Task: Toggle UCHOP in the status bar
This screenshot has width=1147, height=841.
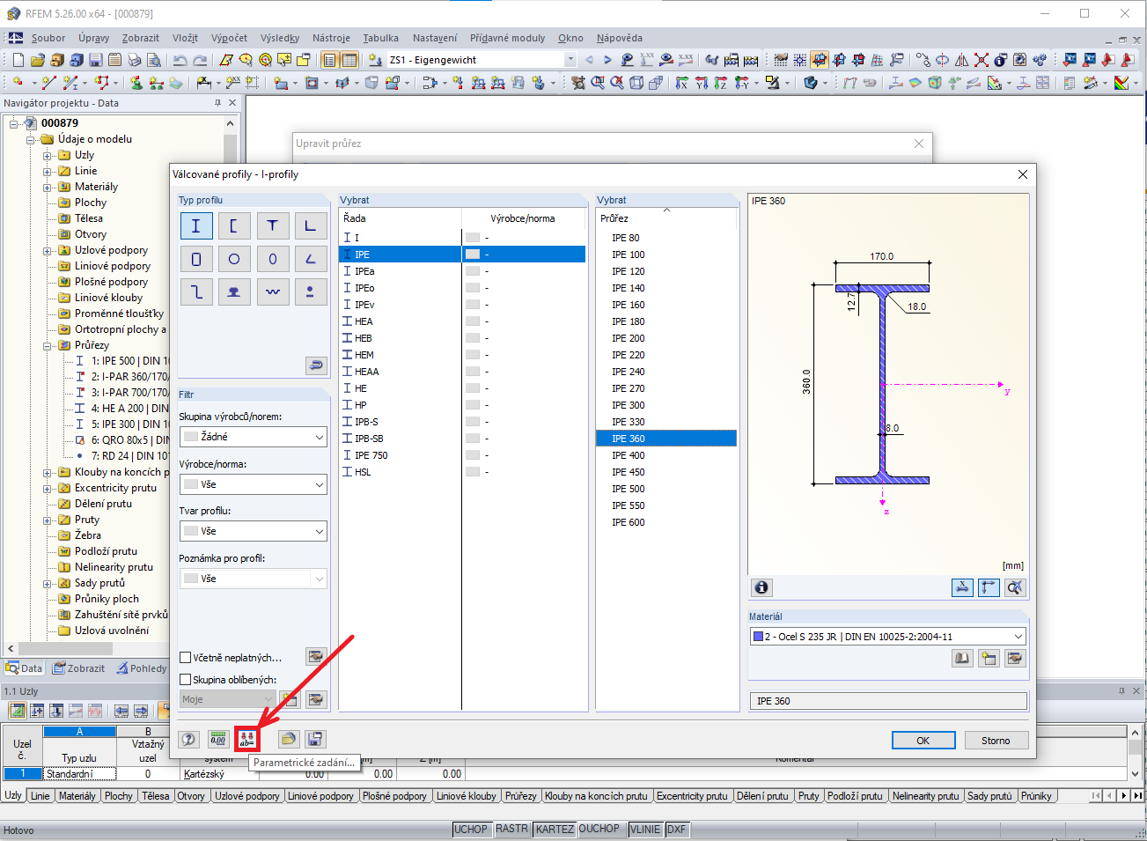Action: tap(471, 830)
